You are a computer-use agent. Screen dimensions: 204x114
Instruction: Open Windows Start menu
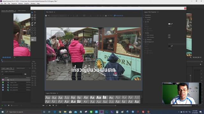[x=3, y=112]
